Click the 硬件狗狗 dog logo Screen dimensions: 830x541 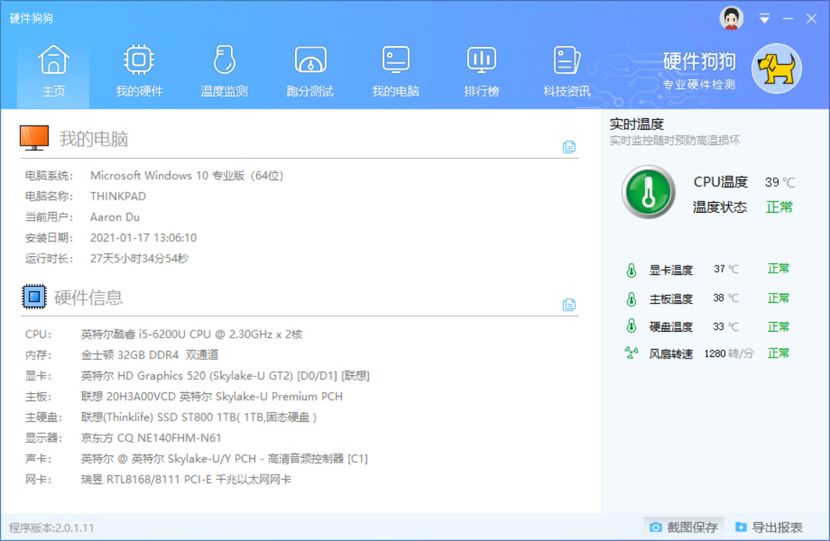(x=776, y=69)
